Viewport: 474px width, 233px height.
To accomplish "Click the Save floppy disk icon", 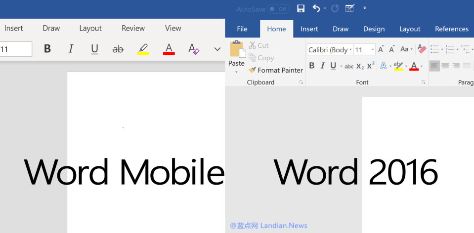I will coord(301,8).
